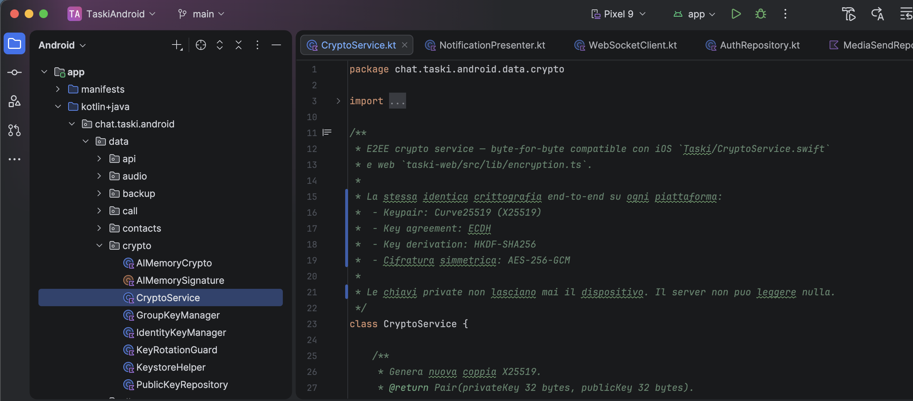
Task: Open GroupKeyManager file
Action: point(172,315)
